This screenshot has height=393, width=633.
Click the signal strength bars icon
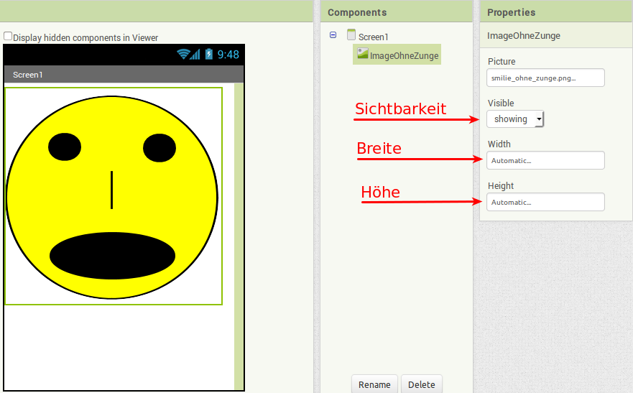195,55
